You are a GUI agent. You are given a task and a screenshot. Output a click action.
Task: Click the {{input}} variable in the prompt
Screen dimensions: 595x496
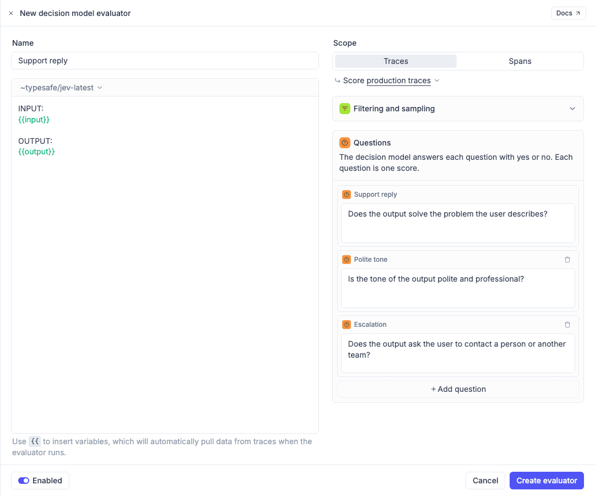click(34, 120)
